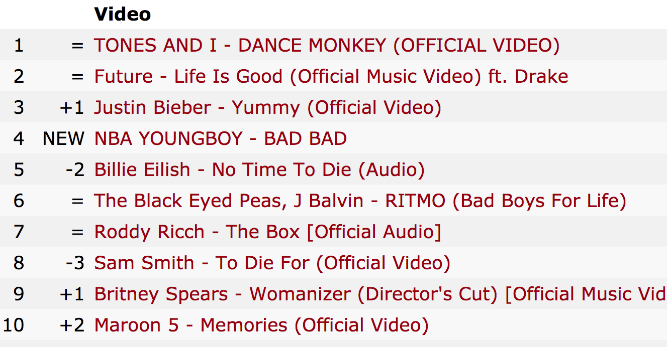667x347 pixels.
Task: Click rank number 10 in the chart
Action: coord(14,325)
